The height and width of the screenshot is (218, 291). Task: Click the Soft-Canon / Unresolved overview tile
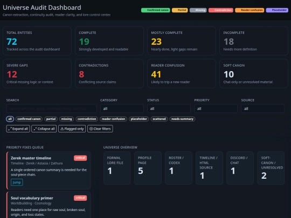coord(271,168)
